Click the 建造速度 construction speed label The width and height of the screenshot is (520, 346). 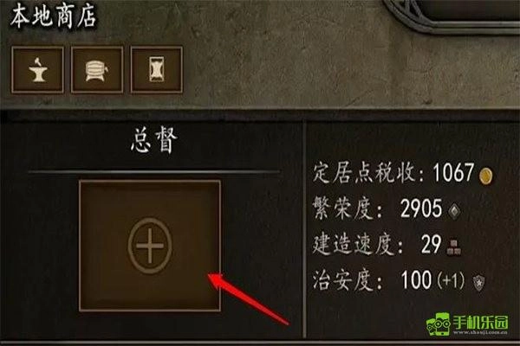(x=358, y=245)
